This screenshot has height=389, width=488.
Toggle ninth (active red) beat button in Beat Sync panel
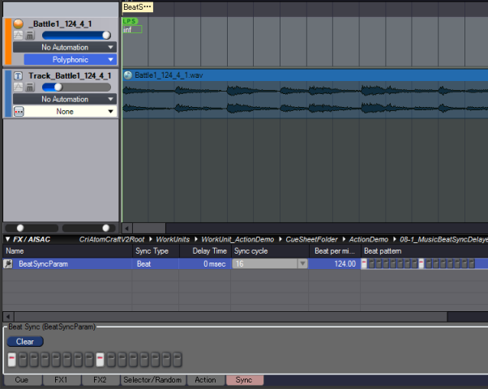point(100,360)
